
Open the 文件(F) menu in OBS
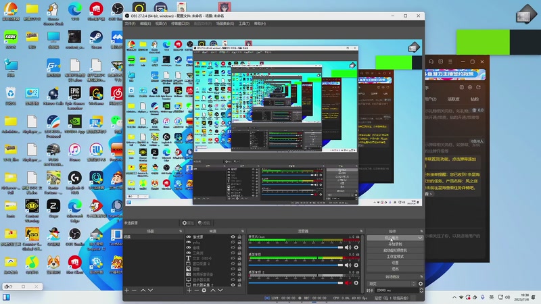pyautogui.click(x=130, y=24)
